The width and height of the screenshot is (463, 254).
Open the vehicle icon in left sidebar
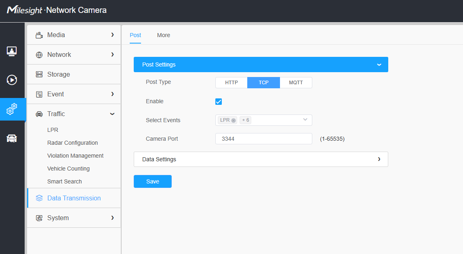pos(12,138)
